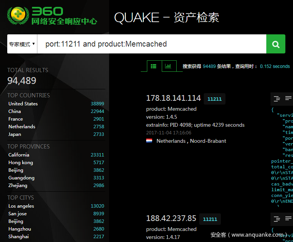The height and width of the screenshot is (242, 293).
Task: Filter by city Shanghai
Action: tap(18, 237)
